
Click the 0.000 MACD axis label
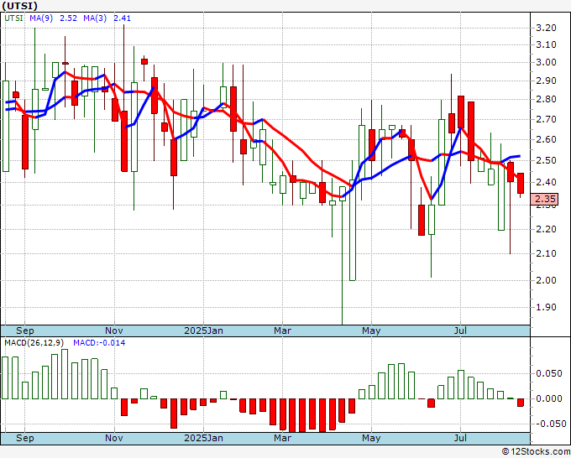pos(549,398)
